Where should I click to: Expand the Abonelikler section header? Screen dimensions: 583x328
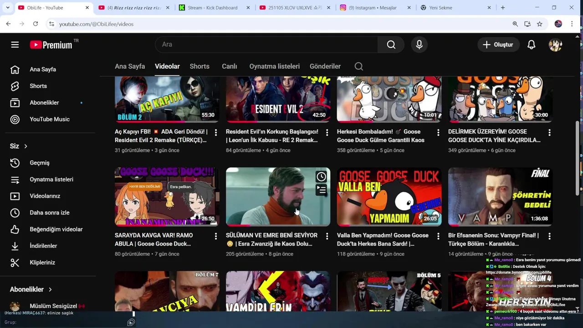click(x=31, y=289)
